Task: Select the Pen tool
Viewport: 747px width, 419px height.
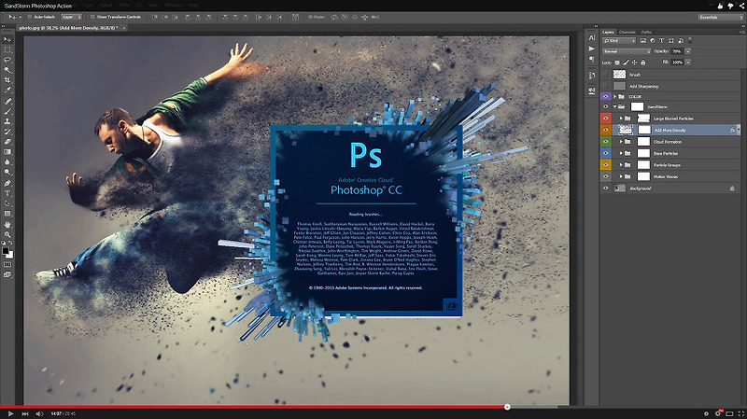Action: click(7, 183)
